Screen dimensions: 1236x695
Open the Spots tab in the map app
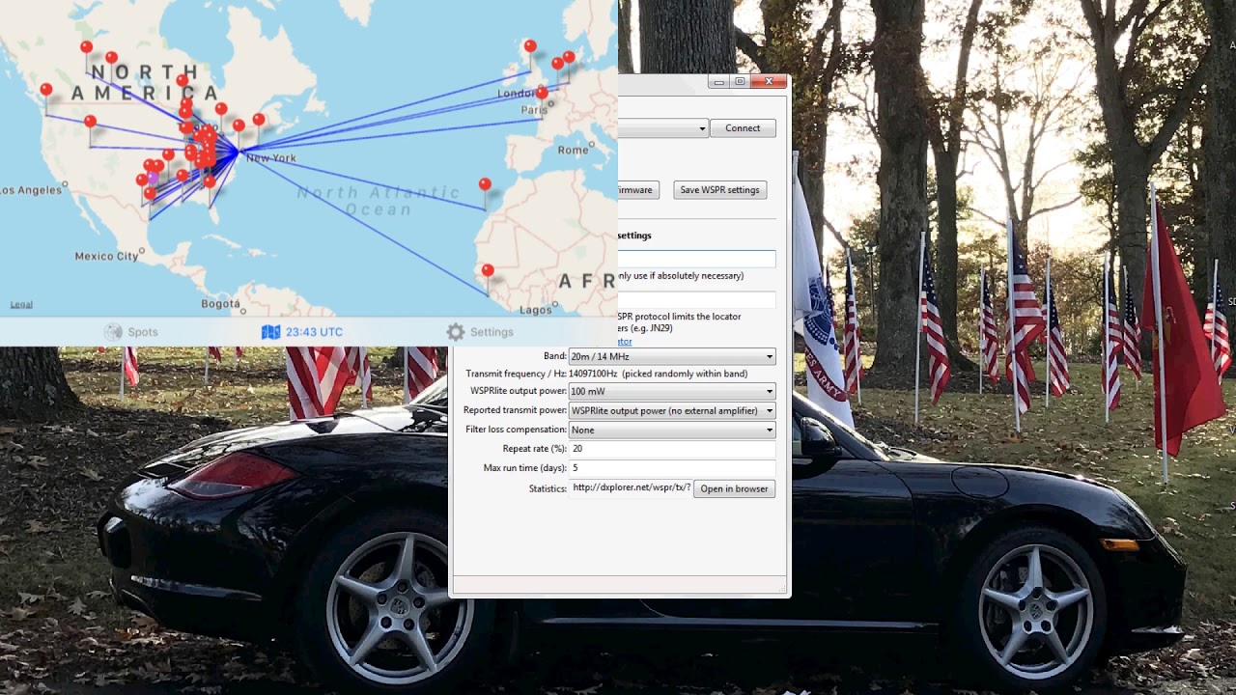pyautogui.click(x=130, y=332)
